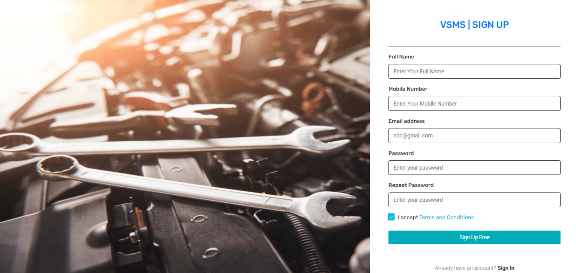Click the Mobile Number label

click(408, 89)
